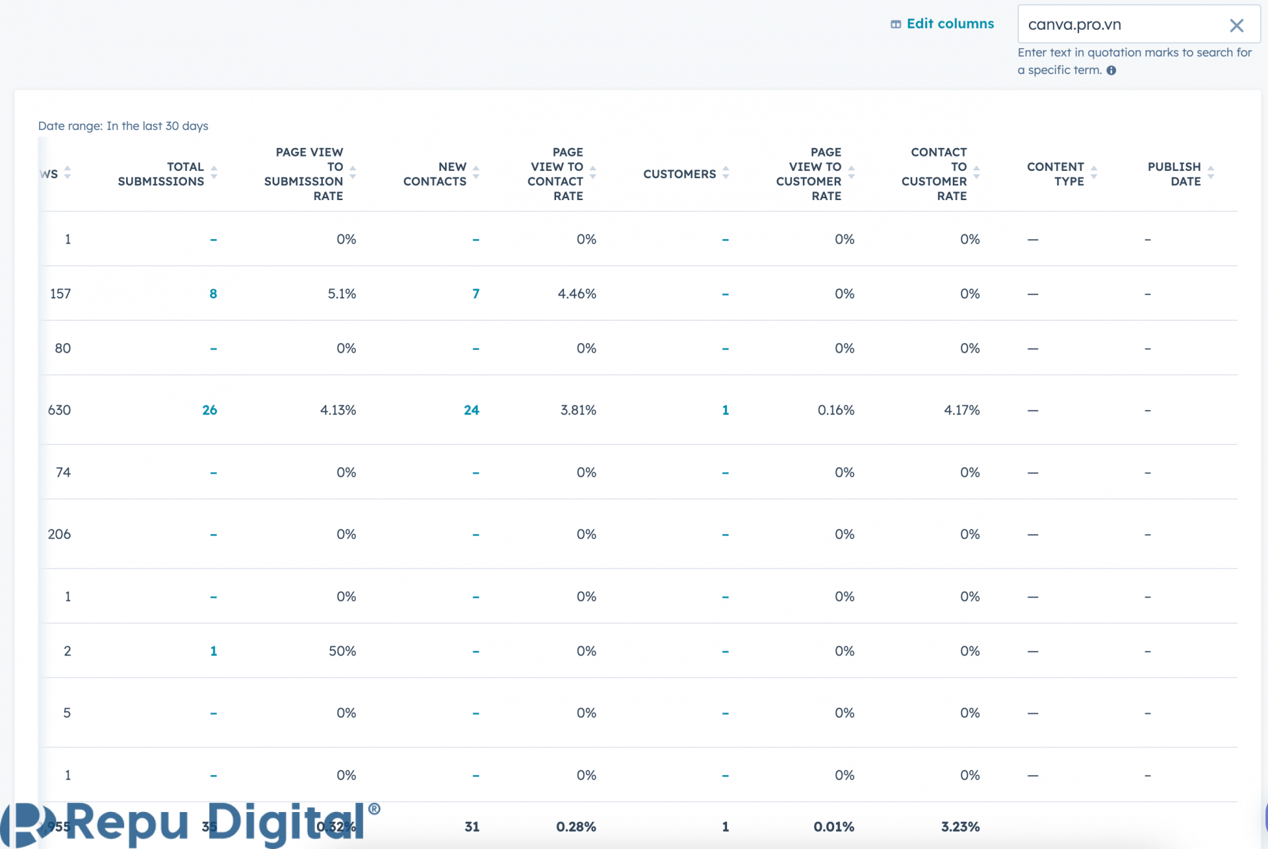
Task: Click the 4.17% contact to customer cell
Action: click(x=962, y=410)
